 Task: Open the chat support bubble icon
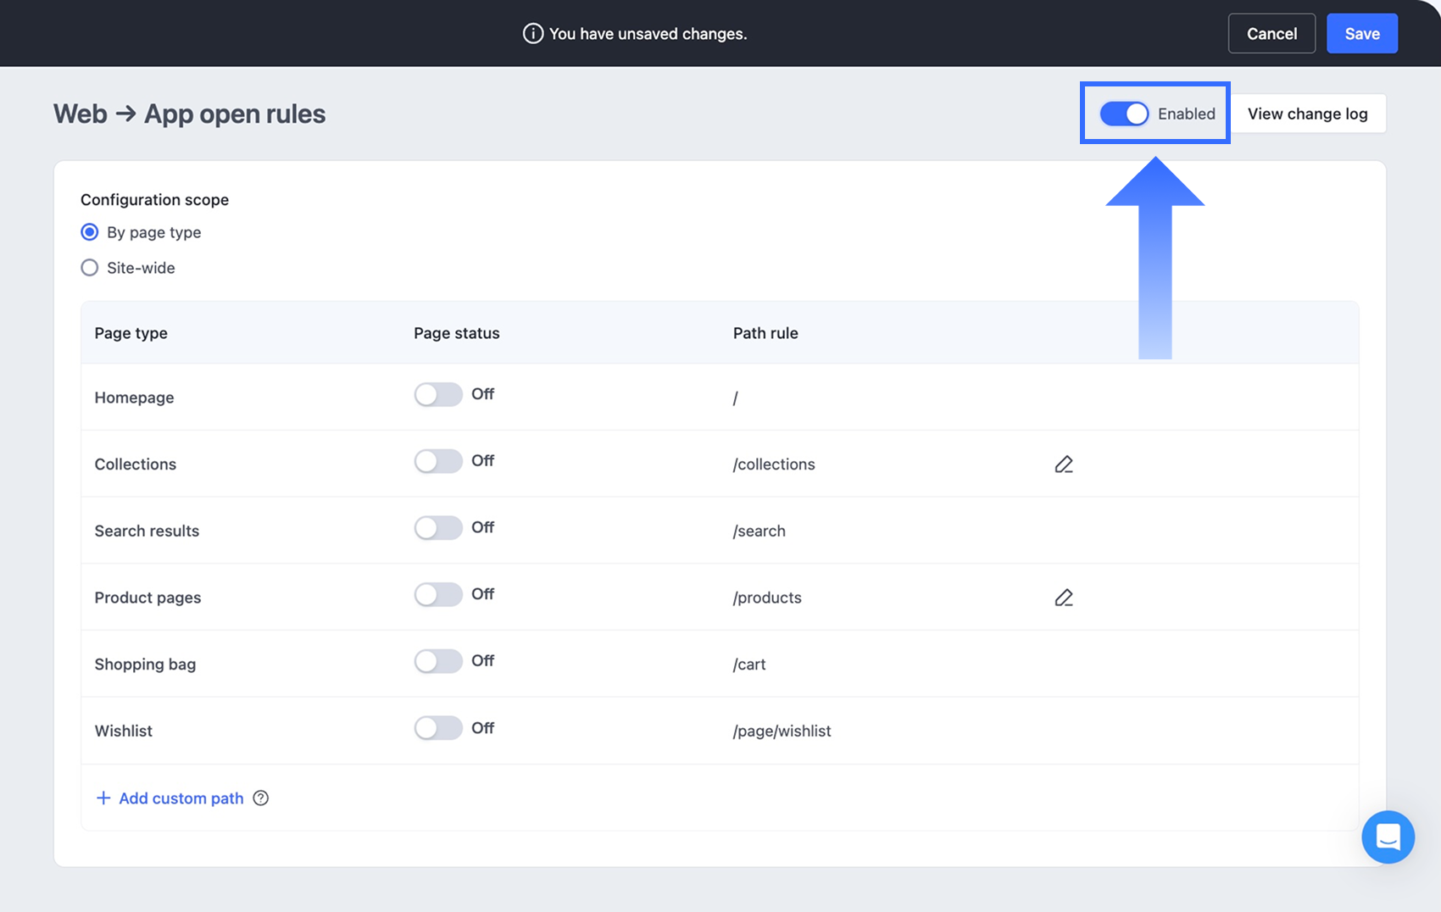tap(1388, 837)
